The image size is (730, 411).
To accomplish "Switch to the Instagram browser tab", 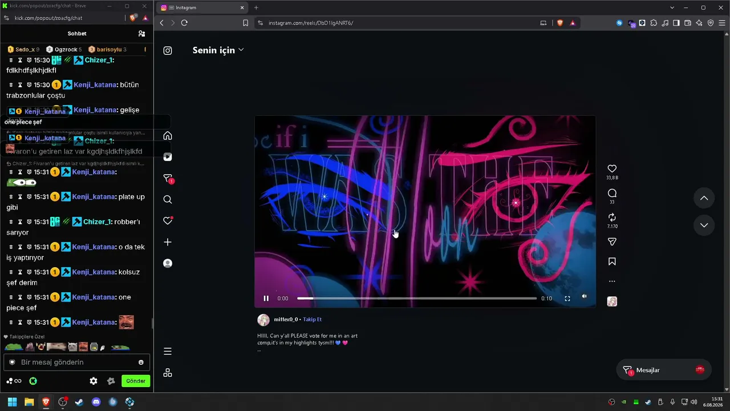I will pyautogui.click(x=202, y=7).
